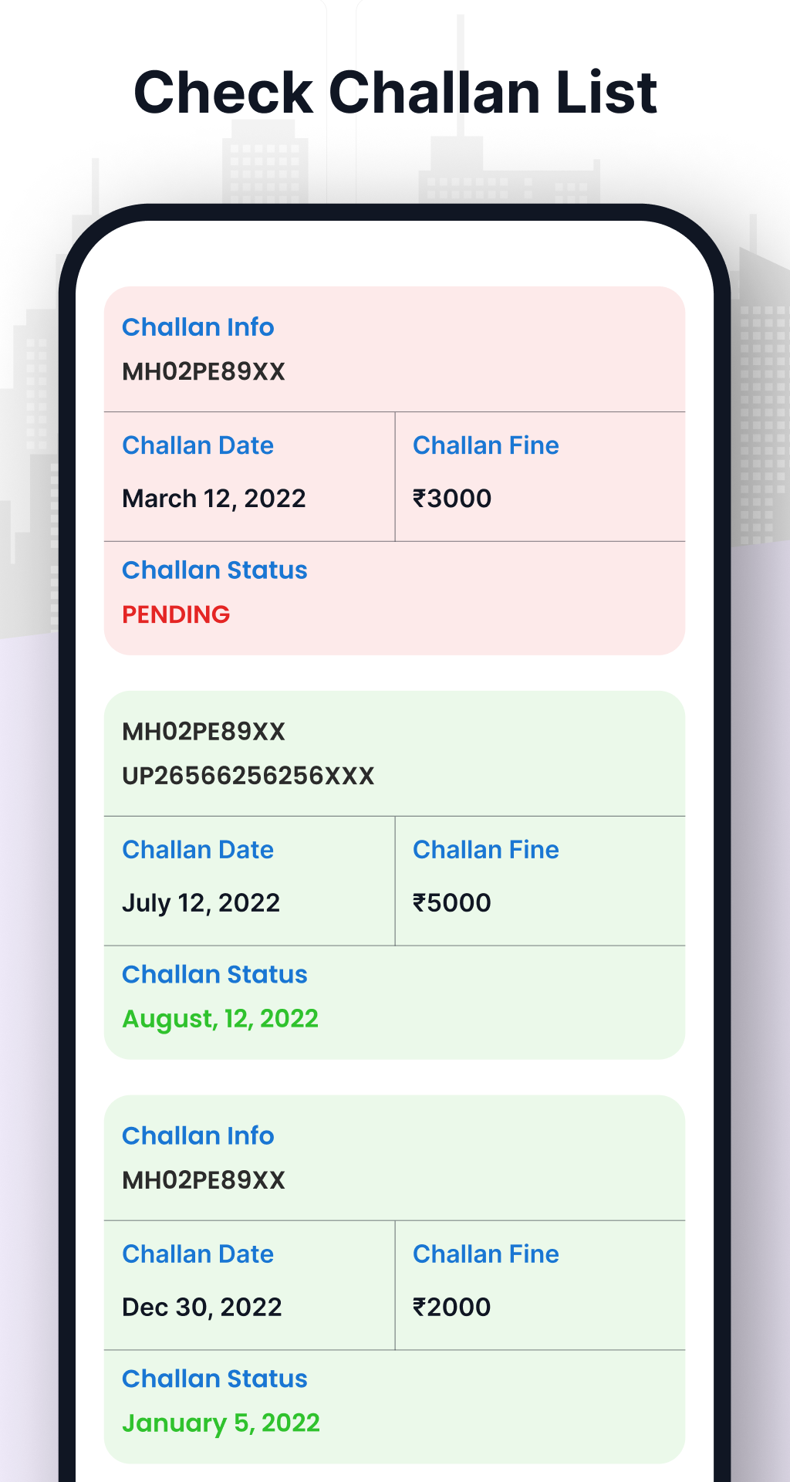The image size is (790, 1482).
Task: Tap Challan Status label in the pending card
Action: 215,570
